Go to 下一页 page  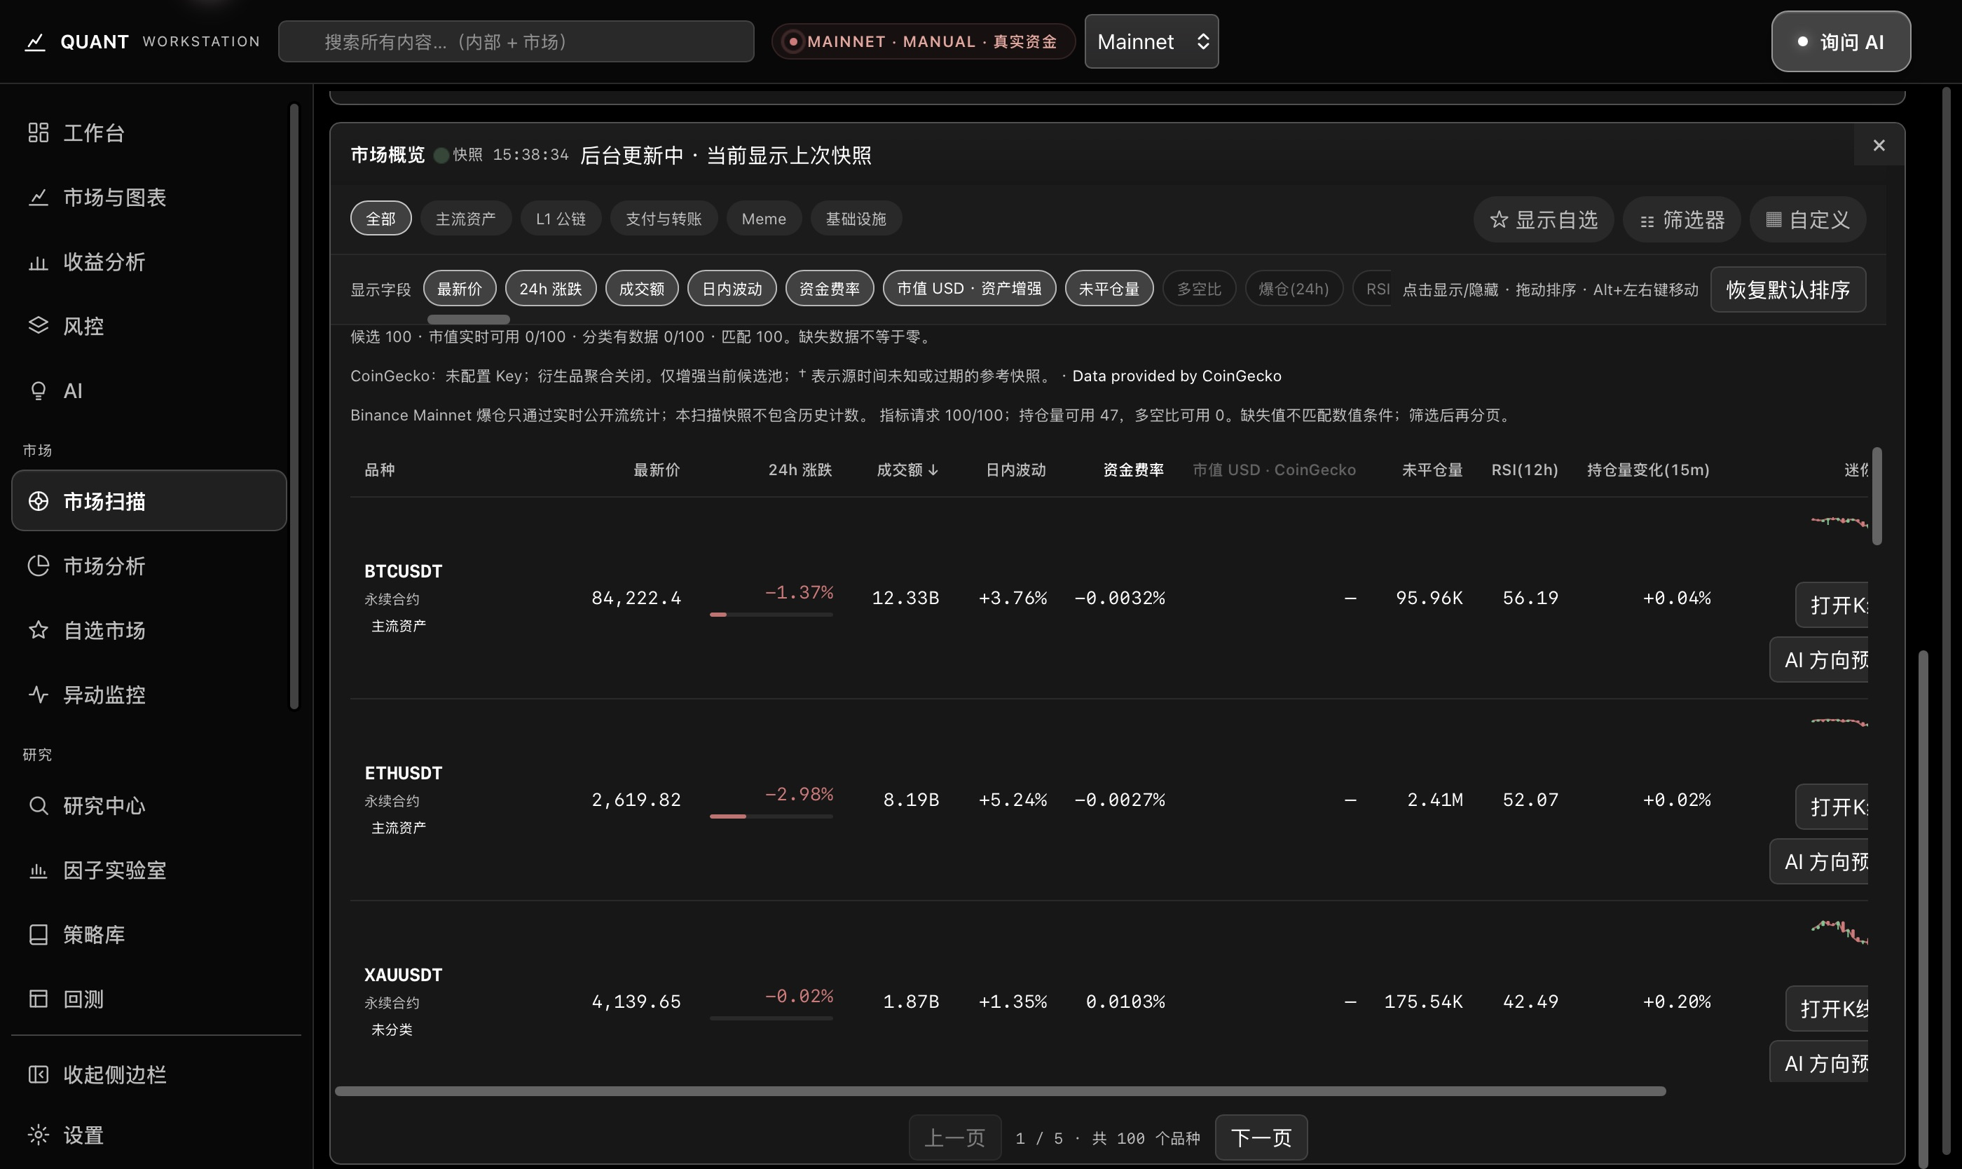coord(1261,1137)
